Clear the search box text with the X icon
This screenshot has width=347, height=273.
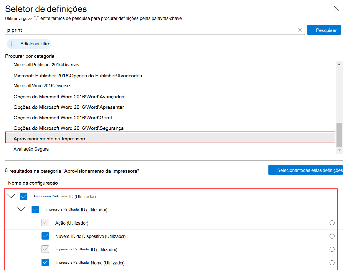[300, 30]
